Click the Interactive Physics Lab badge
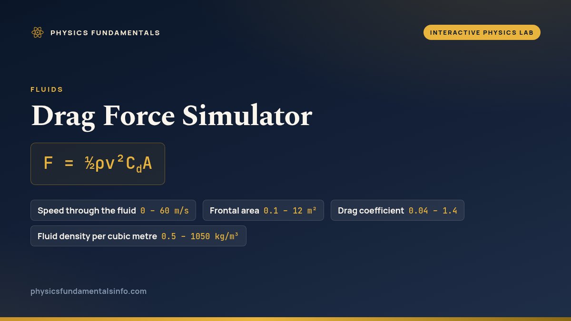 point(482,32)
